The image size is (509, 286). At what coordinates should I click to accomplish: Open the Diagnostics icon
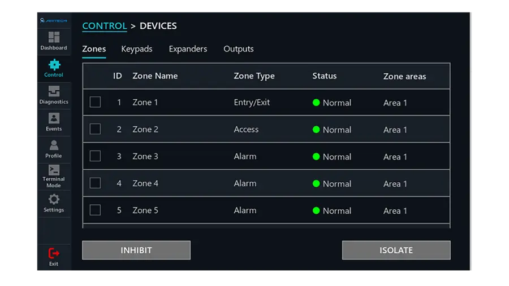tap(54, 91)
